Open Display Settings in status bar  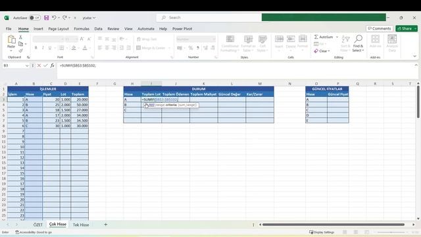coord(322,232)
